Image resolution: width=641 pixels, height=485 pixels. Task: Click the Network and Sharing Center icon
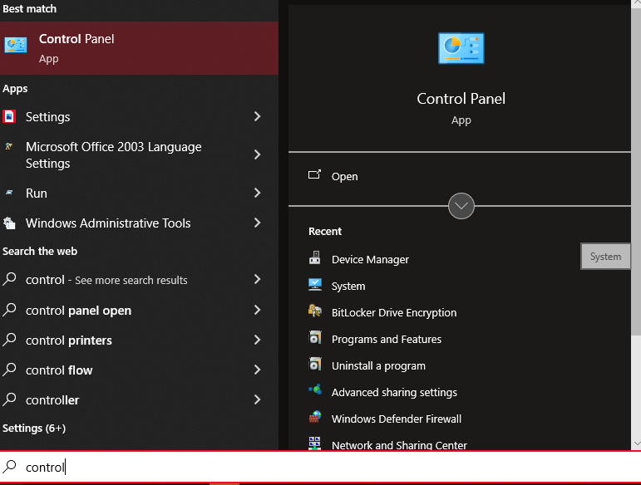[x=314, y=443]
